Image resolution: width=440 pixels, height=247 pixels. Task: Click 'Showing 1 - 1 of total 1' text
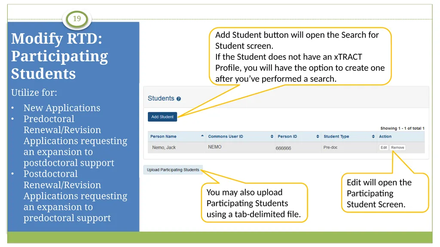pos(402,128)
